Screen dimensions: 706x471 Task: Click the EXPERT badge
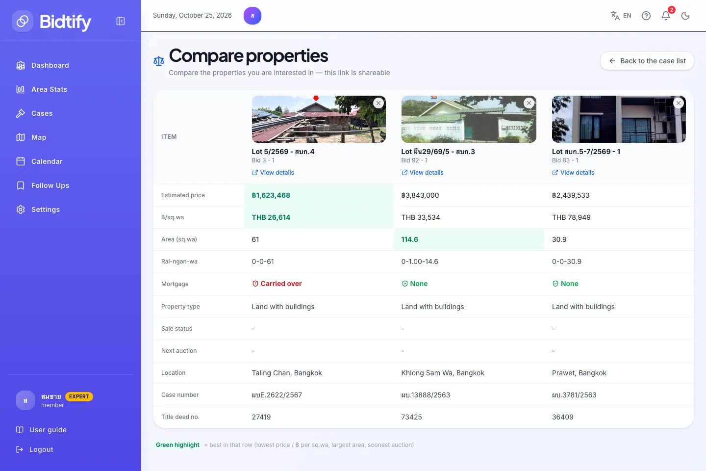click(x=79, y=396)
